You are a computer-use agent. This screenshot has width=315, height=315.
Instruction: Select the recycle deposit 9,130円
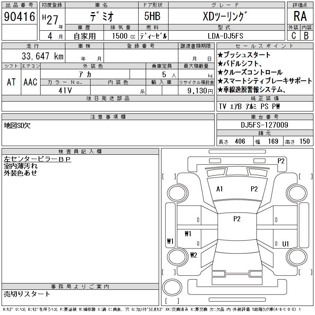point(200,91)
